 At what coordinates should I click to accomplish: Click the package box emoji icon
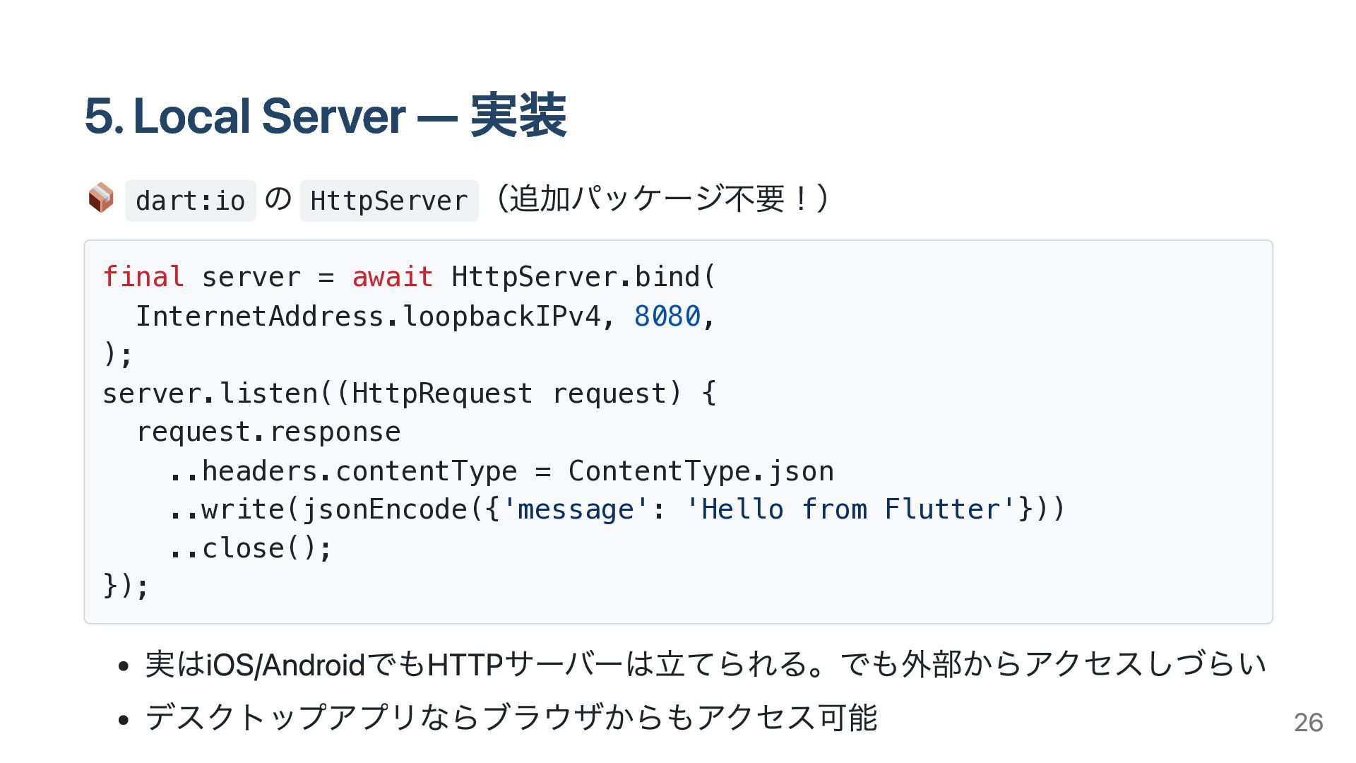[100, 199]
